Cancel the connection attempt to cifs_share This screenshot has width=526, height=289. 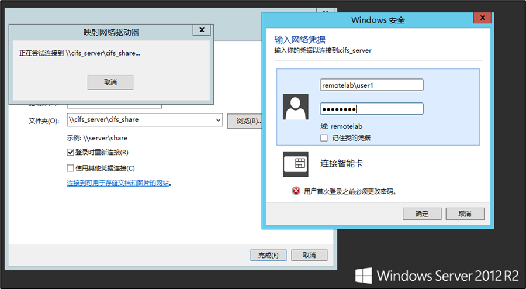(110, 82)
